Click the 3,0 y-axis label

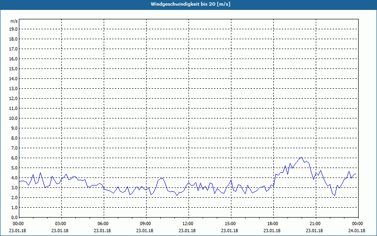(14, 187)
